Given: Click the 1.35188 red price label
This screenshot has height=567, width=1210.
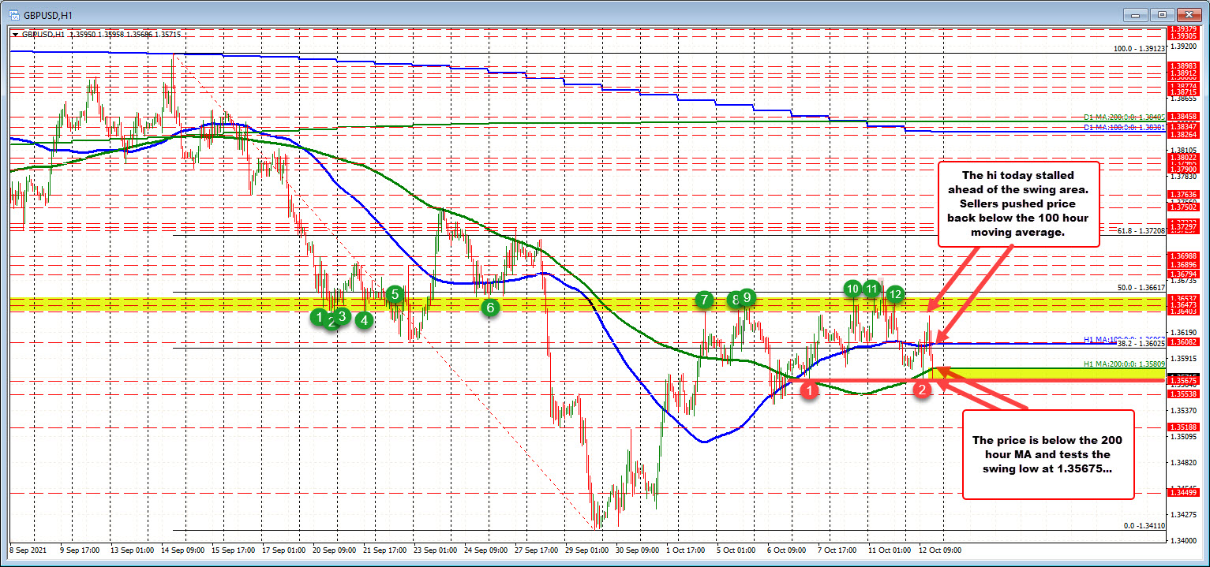Looking at the screenshot, I should (1186, 427).
